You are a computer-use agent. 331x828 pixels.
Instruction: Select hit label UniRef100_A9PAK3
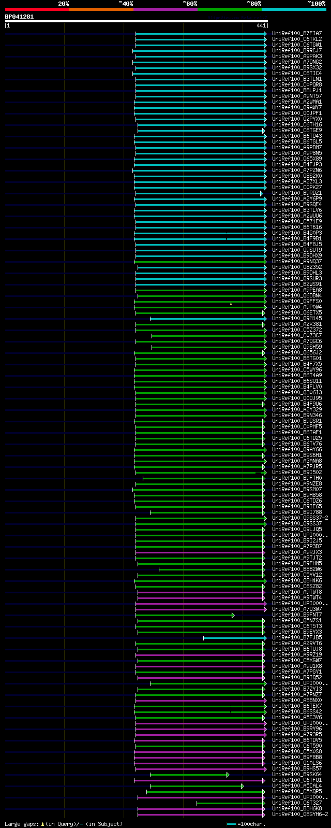tap(297, 56)
